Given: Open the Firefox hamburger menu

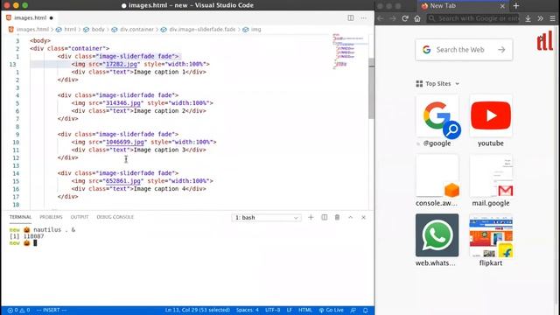Looking at the screenshot, I should 552,18.
